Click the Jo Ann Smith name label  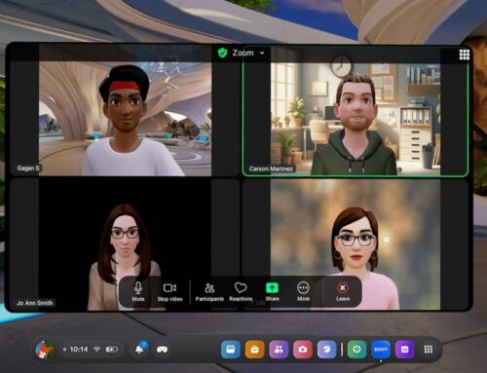coord(35,303)
